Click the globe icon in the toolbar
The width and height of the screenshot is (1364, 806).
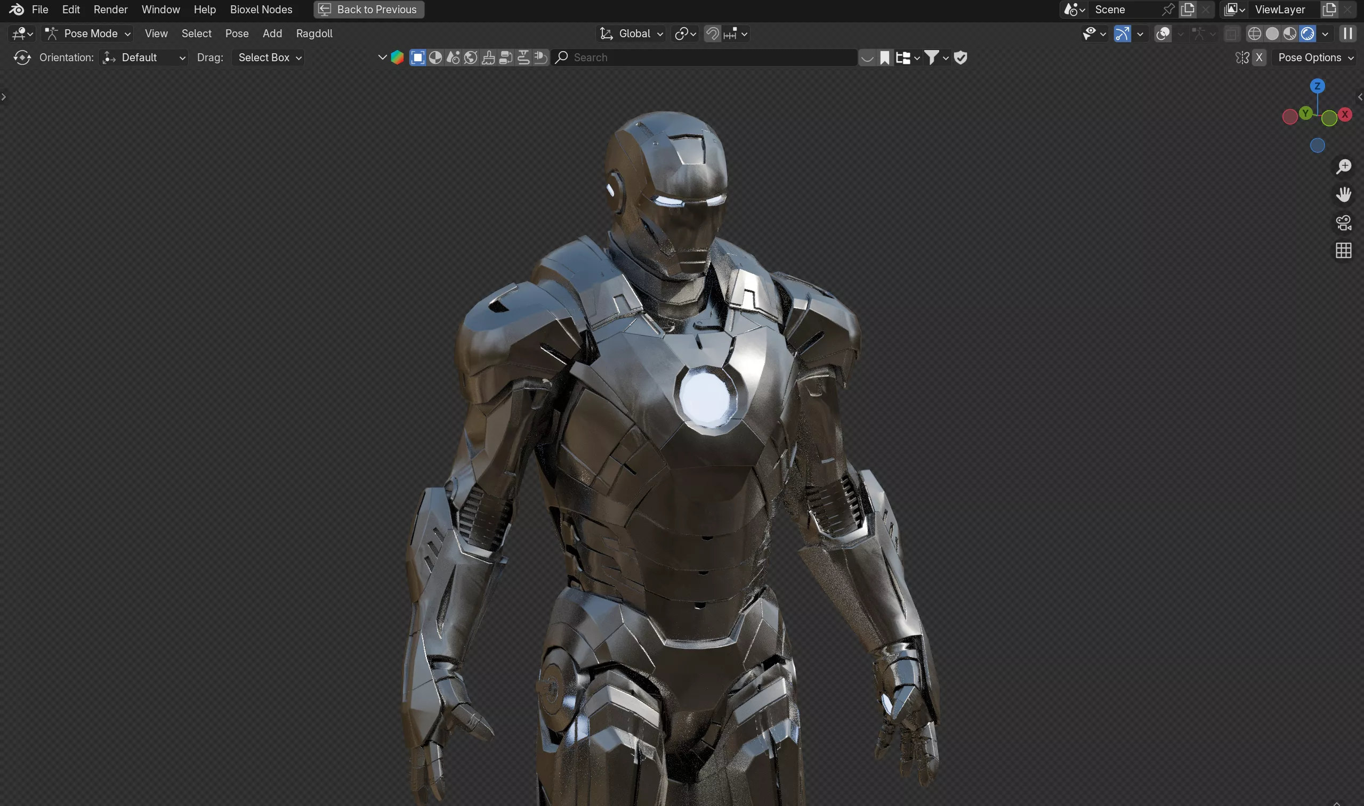(471, 58)
